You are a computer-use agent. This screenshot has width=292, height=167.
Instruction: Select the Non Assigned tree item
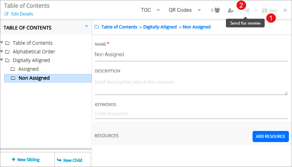[34, 78]
